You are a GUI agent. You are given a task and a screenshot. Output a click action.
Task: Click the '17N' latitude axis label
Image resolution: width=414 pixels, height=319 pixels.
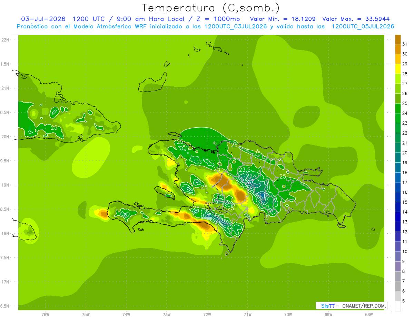pyautogui.click(x=5, y=282)
